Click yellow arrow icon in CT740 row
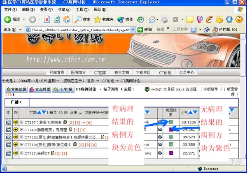Screen dimensions: 247x176 16,130
